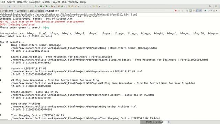Click "About 6448 results (0.03892 seconds)" line

coord(26,36)
